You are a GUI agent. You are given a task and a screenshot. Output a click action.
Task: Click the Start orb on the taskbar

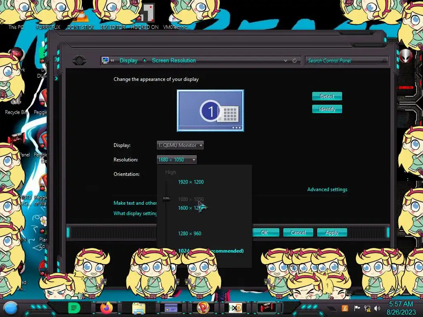[x=11, y=308]
